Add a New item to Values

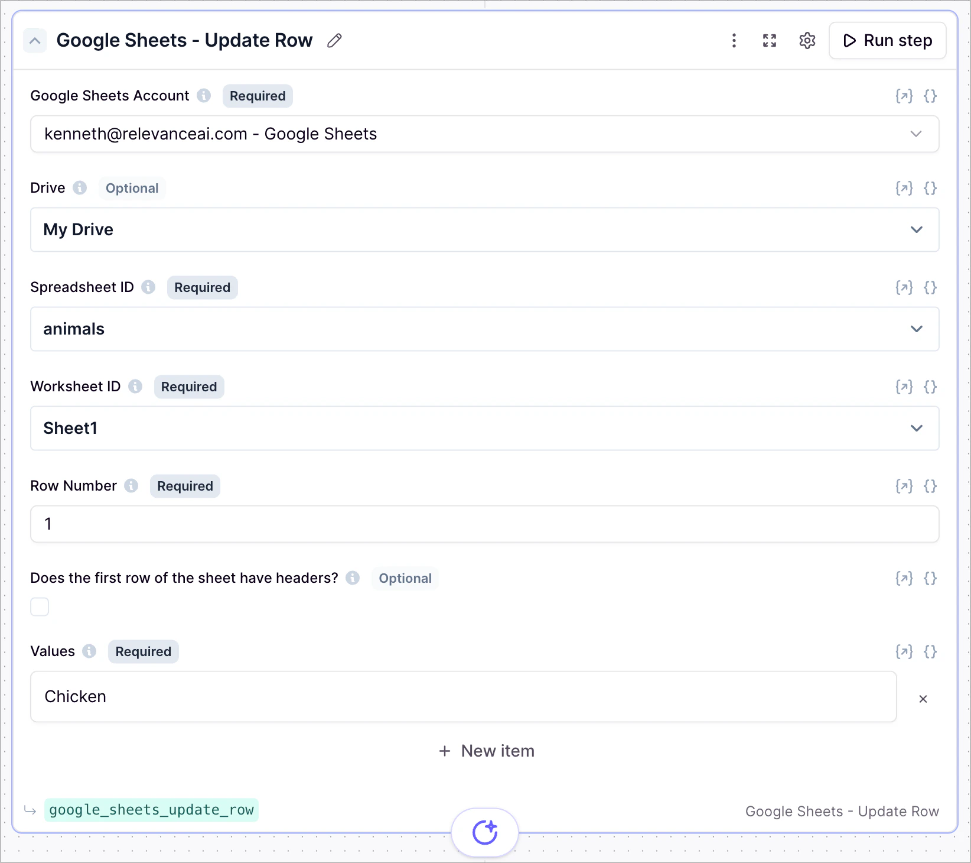pos(485,751)
